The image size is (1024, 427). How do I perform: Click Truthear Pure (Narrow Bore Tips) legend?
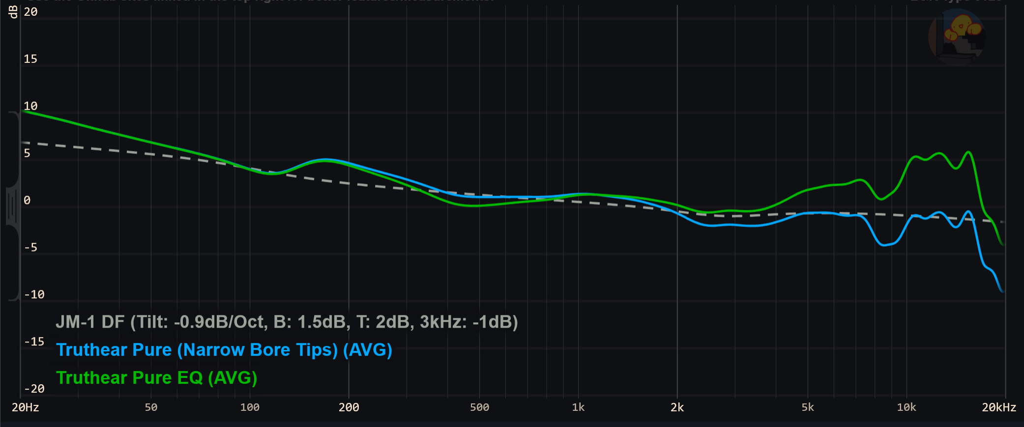click(224, 350)
